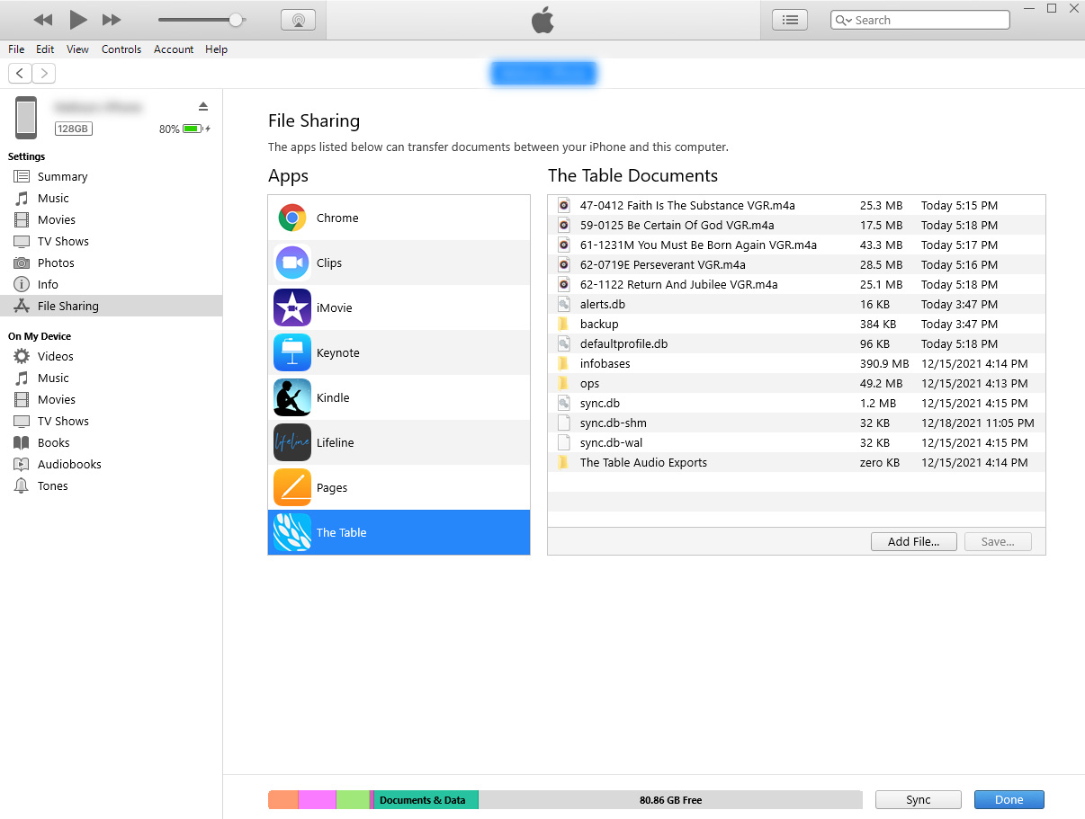The width and height of the screenshot is (1085, 819).
Task: Open the Controls menu
Action: (x=121, y=49)
